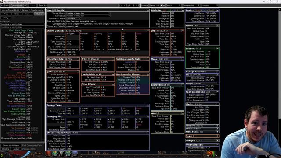Open the Socket Group dropdown

pyautogui.click(x=88, y=13)
